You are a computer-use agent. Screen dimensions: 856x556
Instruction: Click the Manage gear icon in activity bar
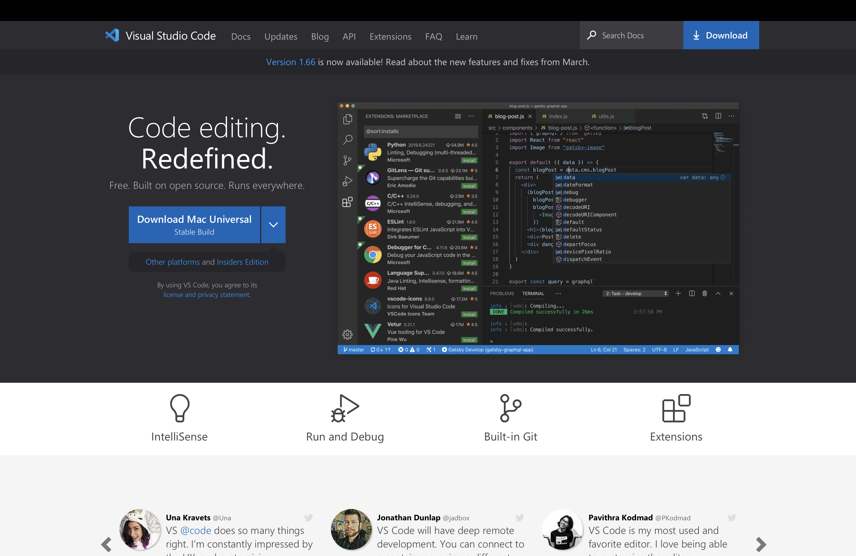(347, 335)
